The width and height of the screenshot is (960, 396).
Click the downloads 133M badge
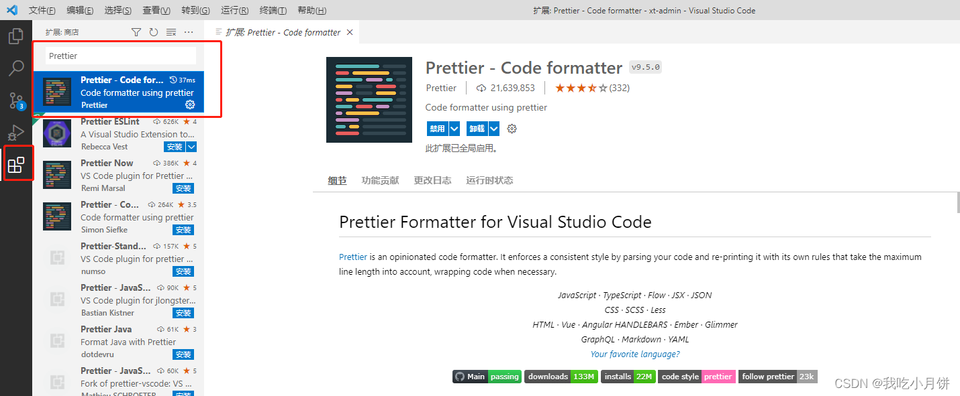click(x=561, y=377)
